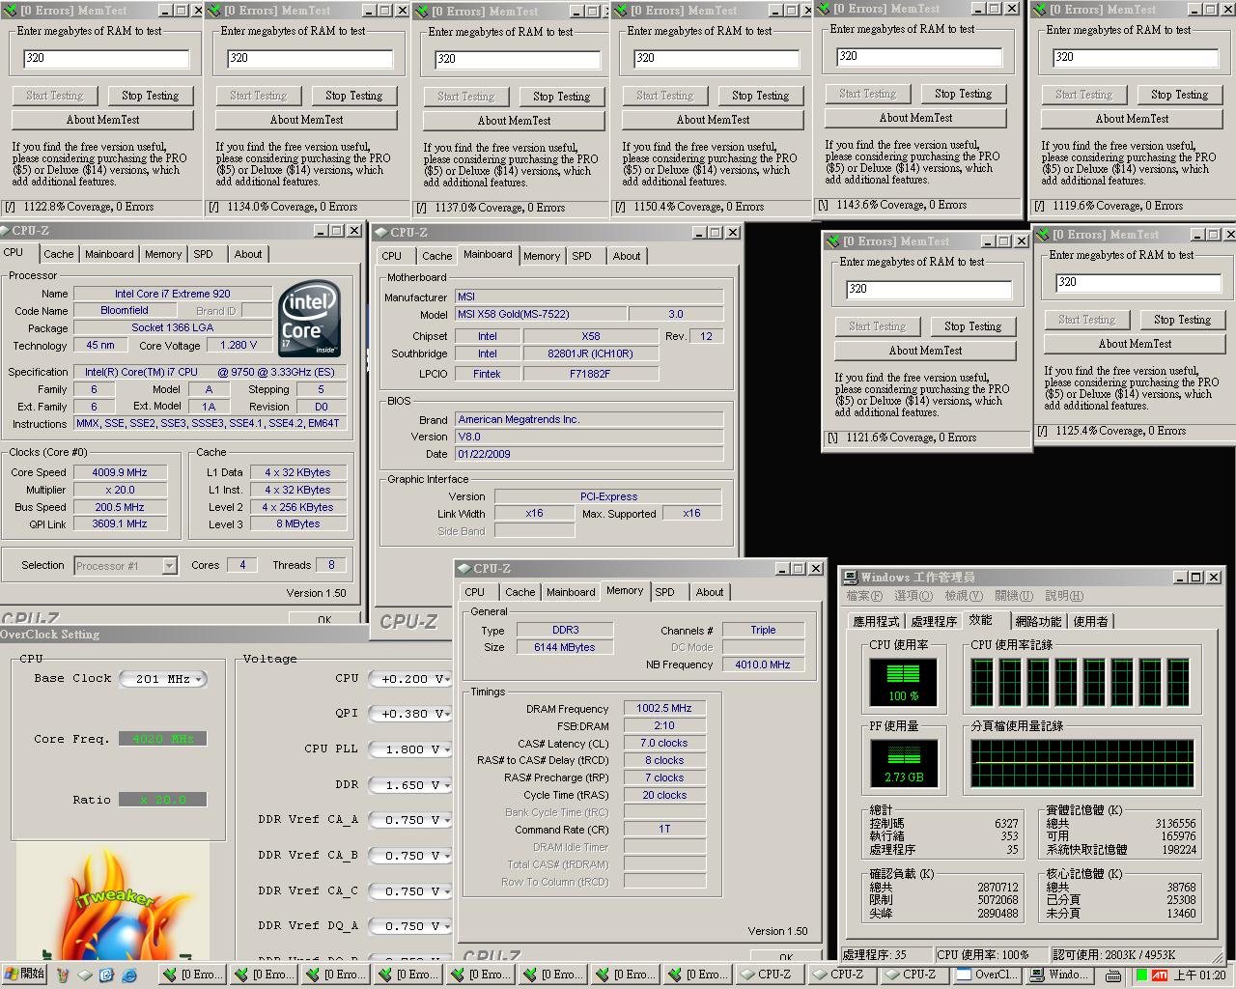This screenshot has height=989, width=1236.
Task: Open the About tab in the CPU-Z Memory window
Action: (x=710, y=592)
